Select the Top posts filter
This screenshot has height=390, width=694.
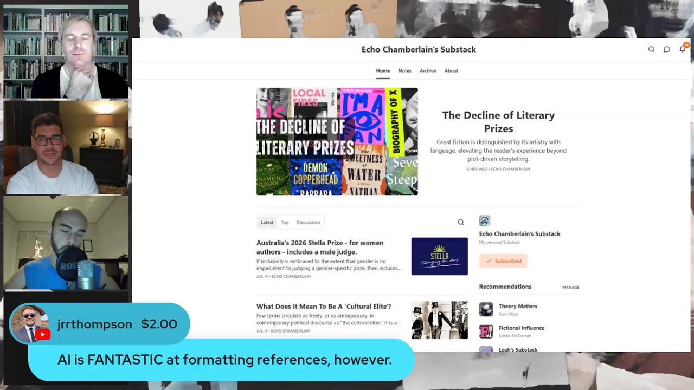click(285, 222)
